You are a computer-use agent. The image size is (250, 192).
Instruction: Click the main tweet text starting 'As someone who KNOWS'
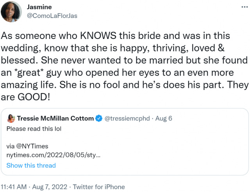[124, 66]
